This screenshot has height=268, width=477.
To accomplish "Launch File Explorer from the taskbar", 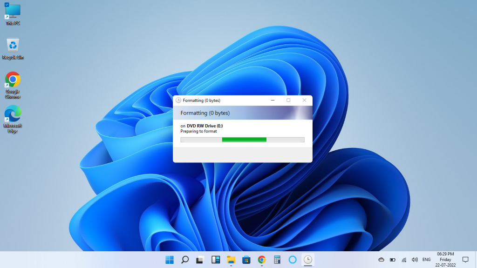I will (230, 260).
